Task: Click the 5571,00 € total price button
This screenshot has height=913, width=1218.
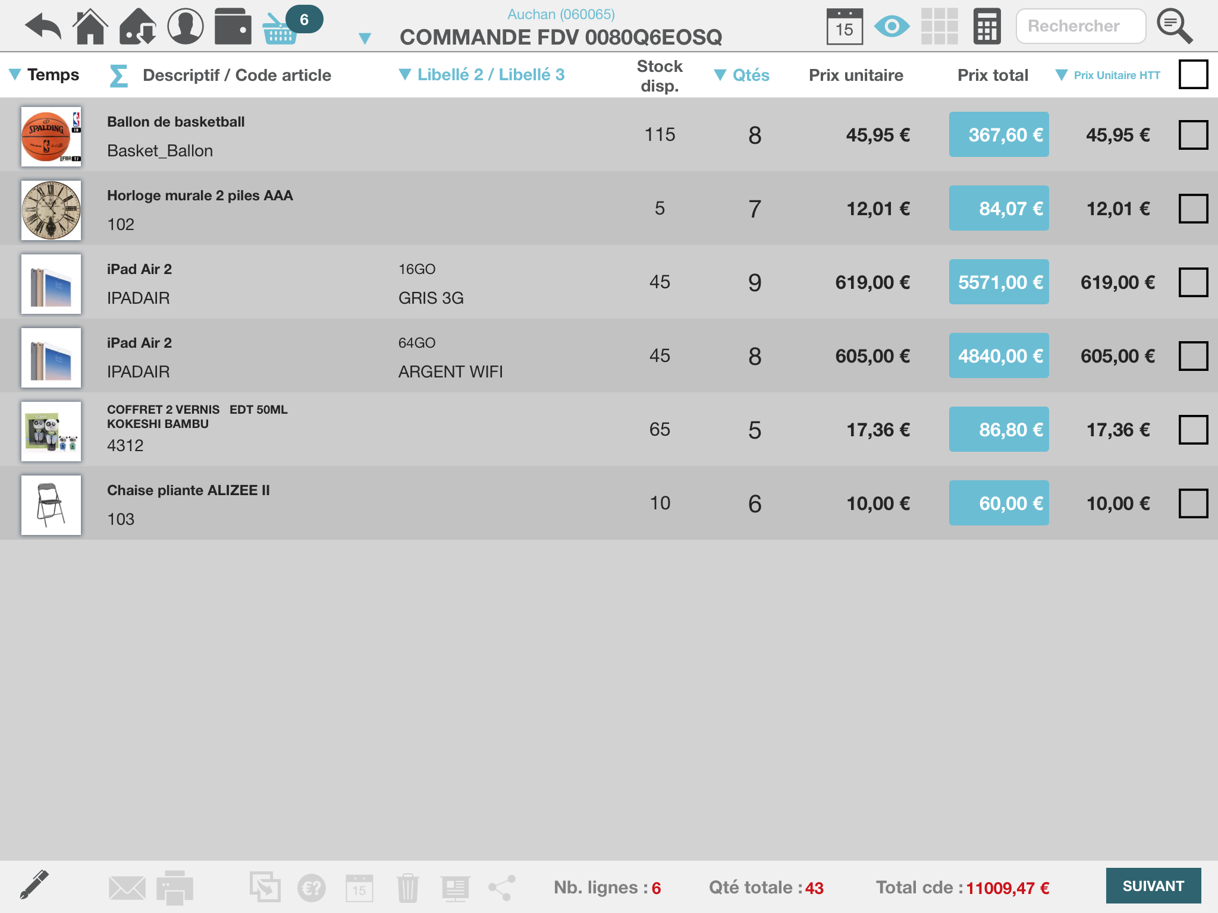Action: pos(999,282)
